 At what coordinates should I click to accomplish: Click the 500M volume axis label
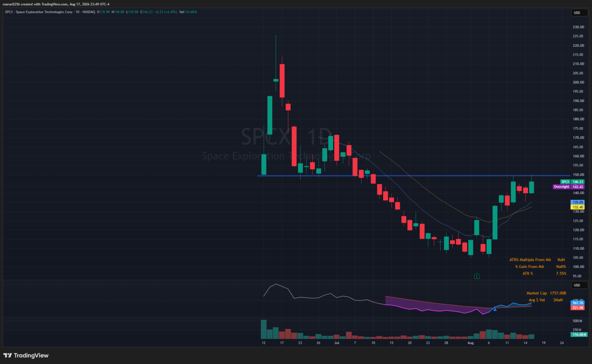577,321
